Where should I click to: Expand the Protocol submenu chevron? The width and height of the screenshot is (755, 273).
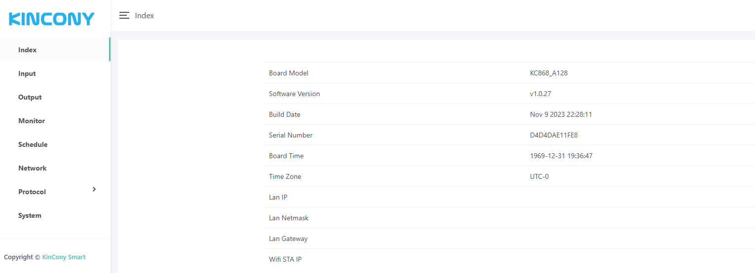coord(94,190)
